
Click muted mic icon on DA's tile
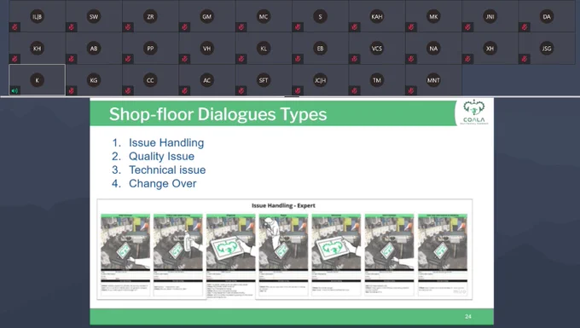coord(525,27)
